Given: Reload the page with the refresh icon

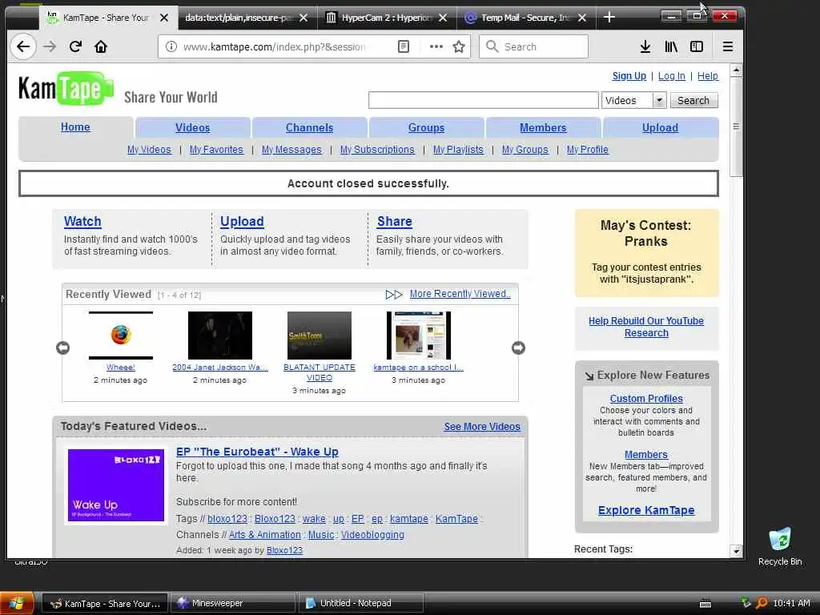Looking at the screenshot, I should 75,46.
